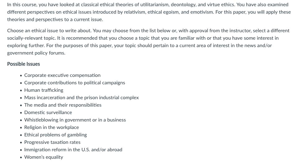The image size is (295, 164).
Task: Click 'Progressive taxation rates' list item
Action: [52, 142]
